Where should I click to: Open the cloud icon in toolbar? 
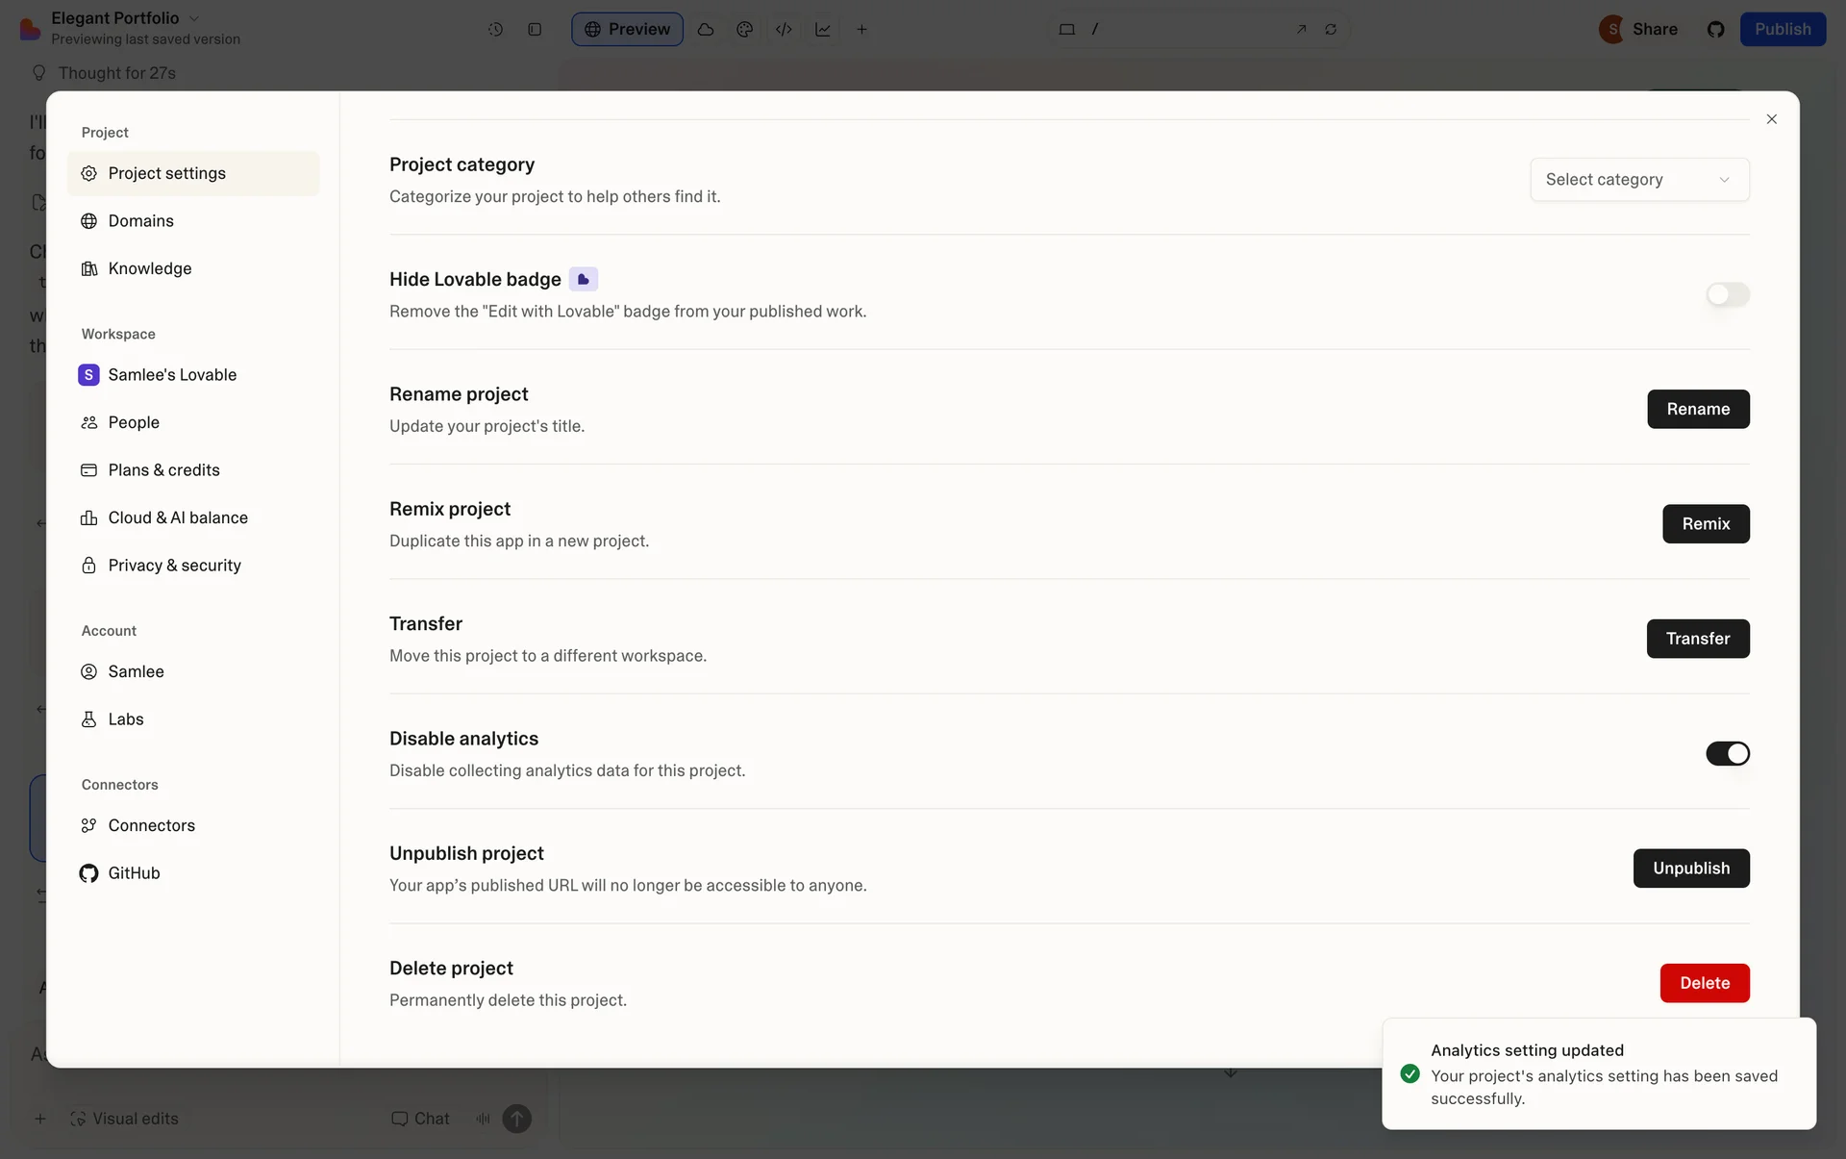pyautogui.click(x=706, y=29)
